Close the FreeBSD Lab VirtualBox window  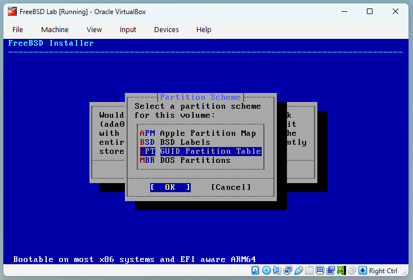pos(396,11)
